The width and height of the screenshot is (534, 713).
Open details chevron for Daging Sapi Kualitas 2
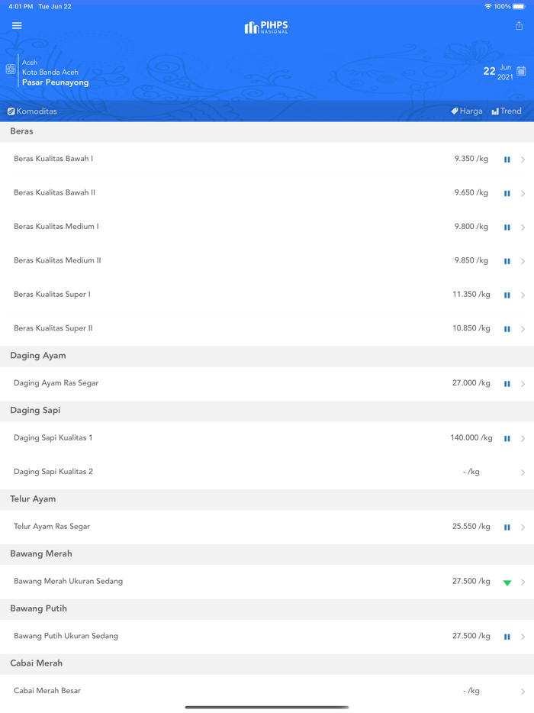pos(523,473)
